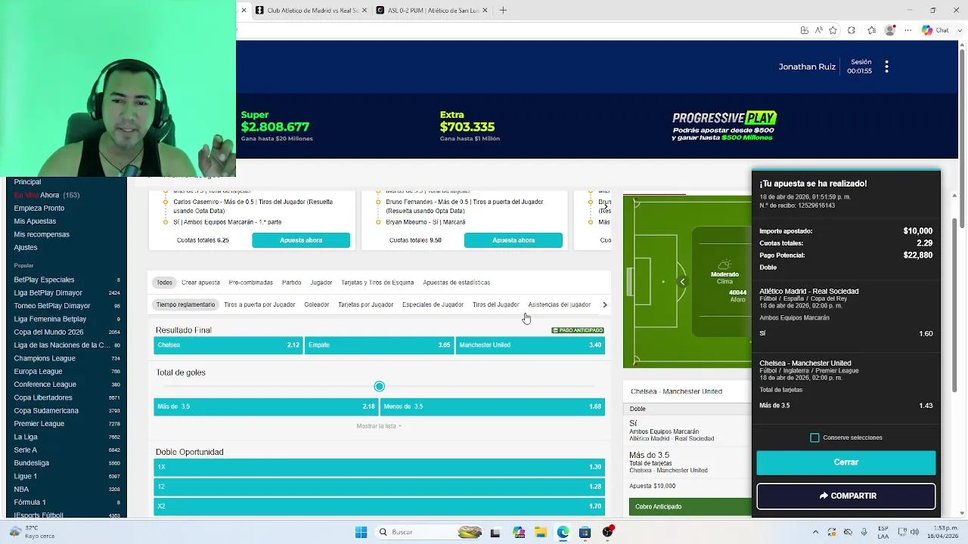
Task: Open the browser Settings and more menu
Action: (x=908, y=30)
